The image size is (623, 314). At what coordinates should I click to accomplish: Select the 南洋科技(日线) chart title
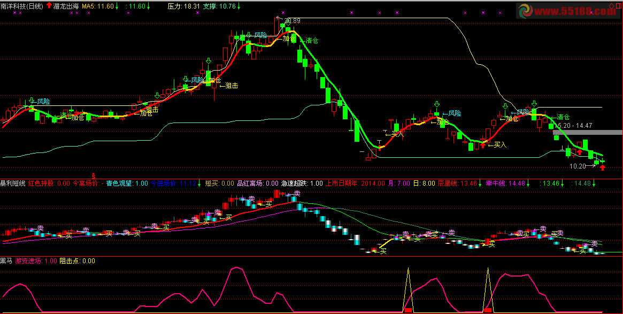coord(22,6)
